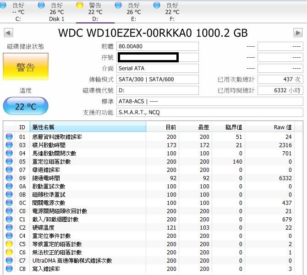This screenshot has width=307, height=275.
Task: Click the 22 °C temperature button
Action: [26, 106]
